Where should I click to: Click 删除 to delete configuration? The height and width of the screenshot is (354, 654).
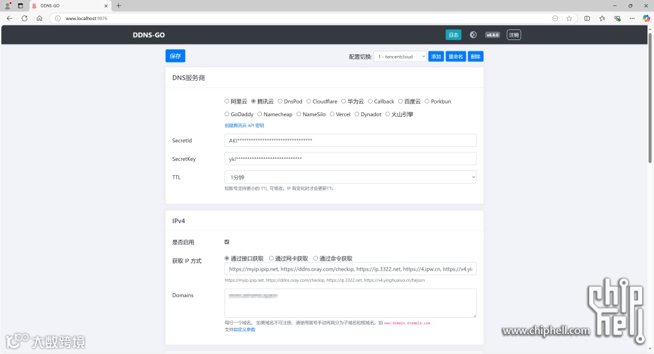pyautogui.click(x=476, y=57)
